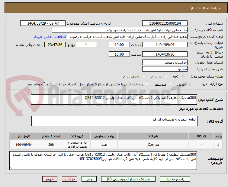Click row number 1 cell
The width and height of the screenshot is (228, 187).
(218, 145)
